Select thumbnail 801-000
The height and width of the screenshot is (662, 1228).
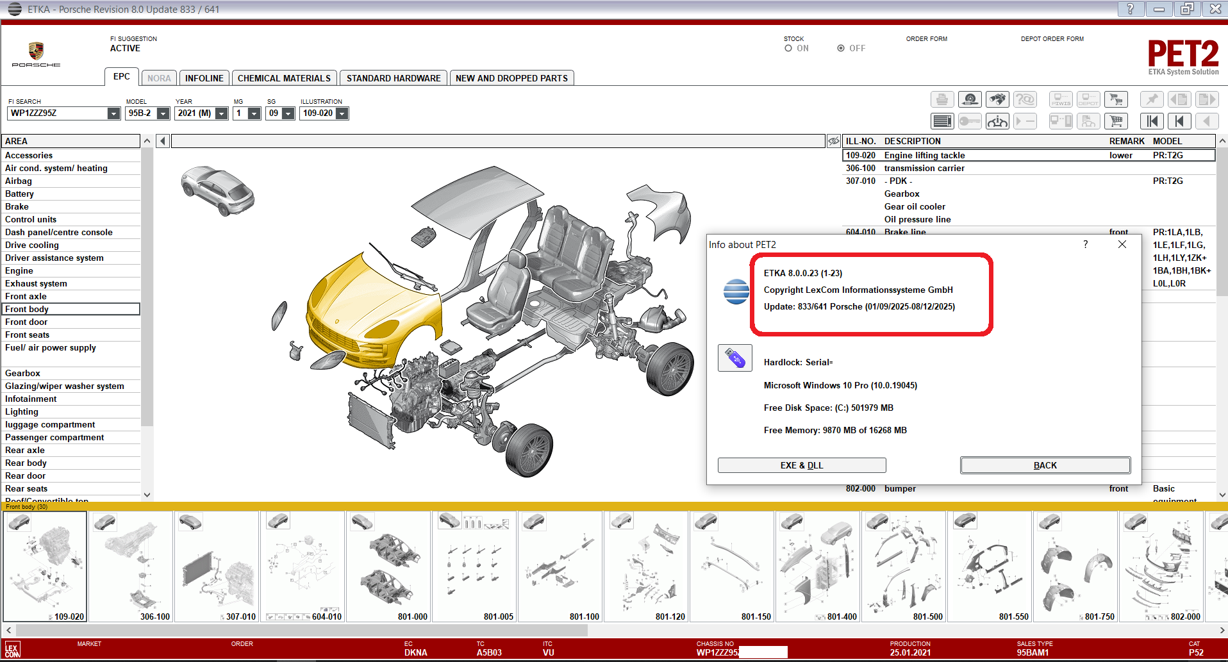click(388, 567)
